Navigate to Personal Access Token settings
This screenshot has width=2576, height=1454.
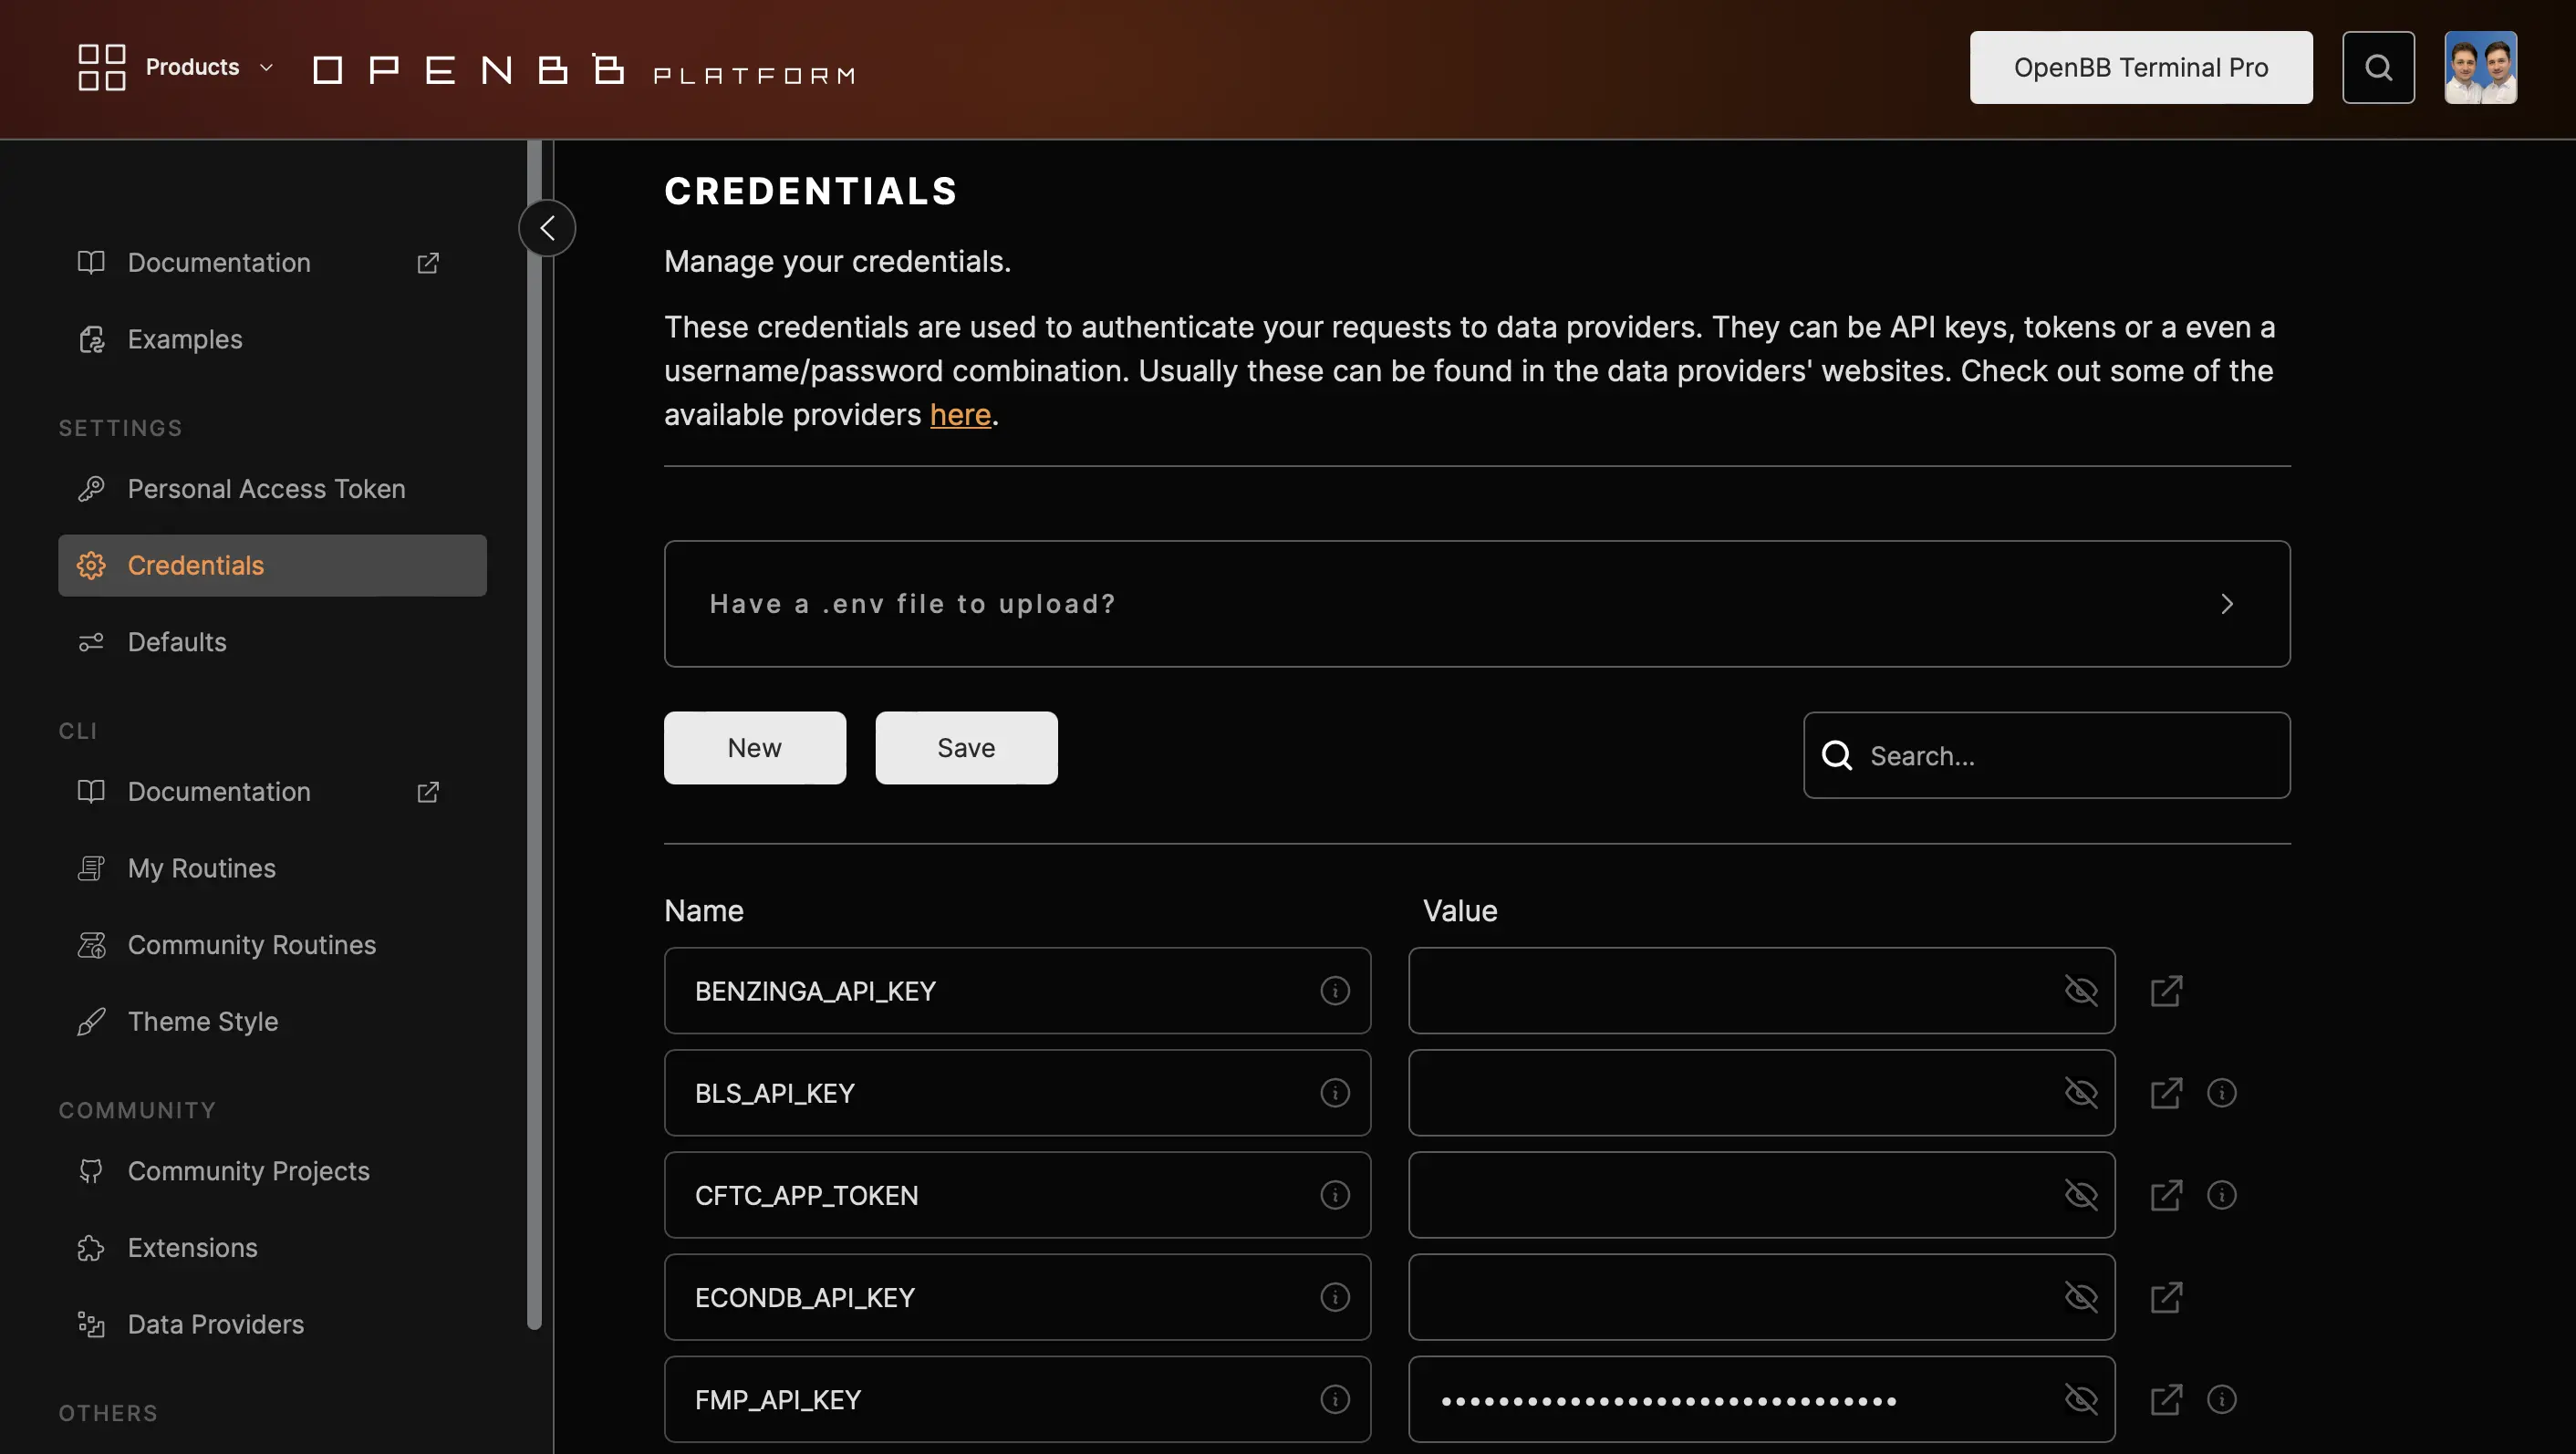coord(265,486)
